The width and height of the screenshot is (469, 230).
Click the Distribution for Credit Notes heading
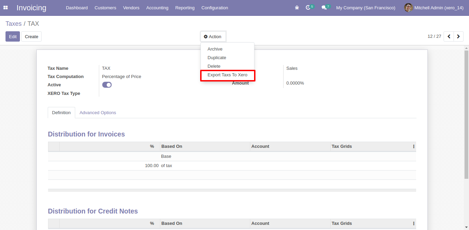tap(93, 211)
